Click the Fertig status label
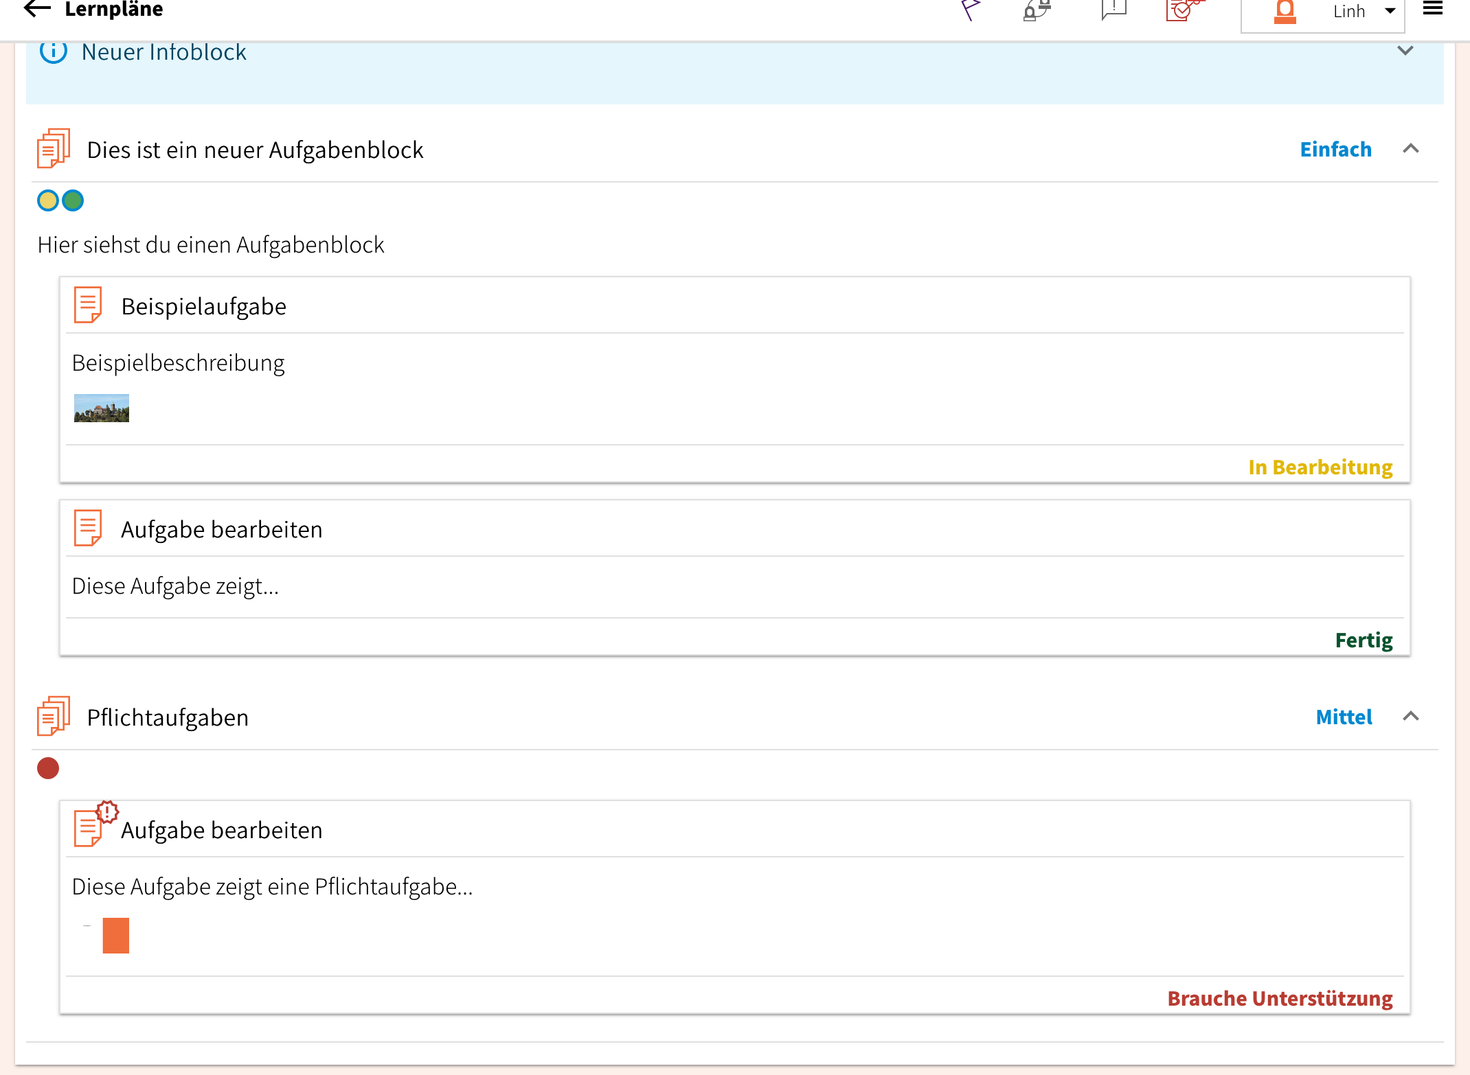The width and height of the screenshot is (1470, 1075). tap(1364, 640)
